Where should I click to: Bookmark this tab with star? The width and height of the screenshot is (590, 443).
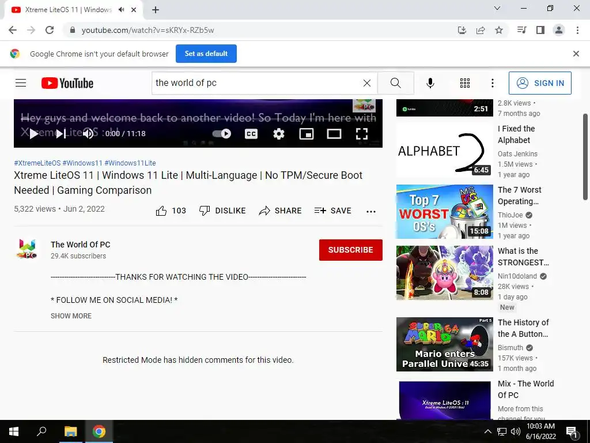[x=499, y=30]
